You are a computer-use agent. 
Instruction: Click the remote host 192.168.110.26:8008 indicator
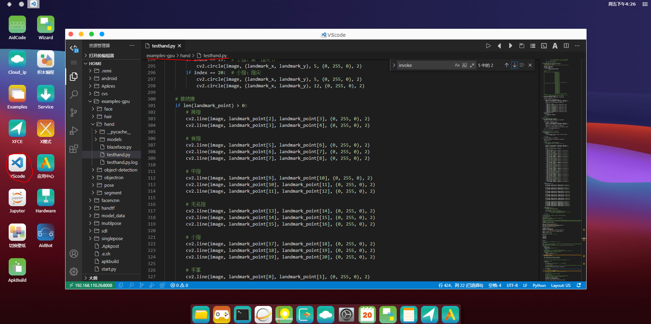point(91,286)
